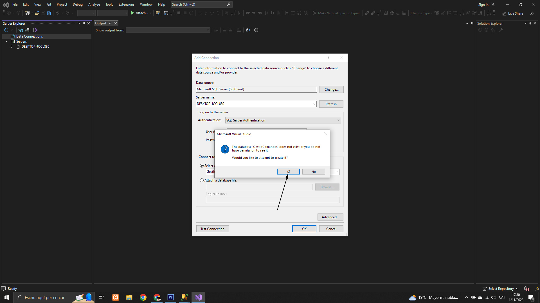Pin the Server Explorer panel
The width and height of the screenshot is (540, 303).
84,23
